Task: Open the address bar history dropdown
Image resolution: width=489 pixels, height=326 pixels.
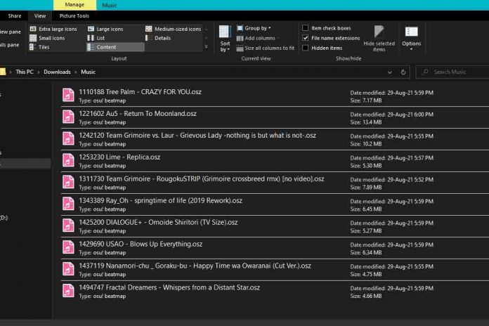Action: point(390,72)
